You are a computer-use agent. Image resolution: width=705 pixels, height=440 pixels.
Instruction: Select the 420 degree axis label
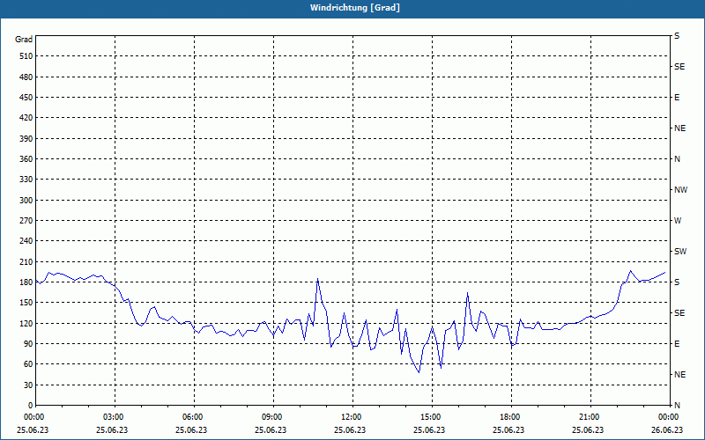[x=26, y=118]
